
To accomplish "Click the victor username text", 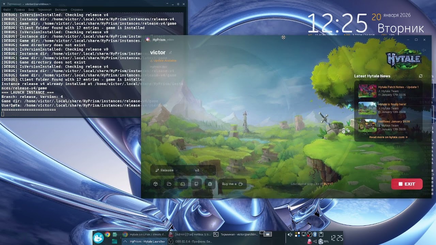I will tap(158, 52).
